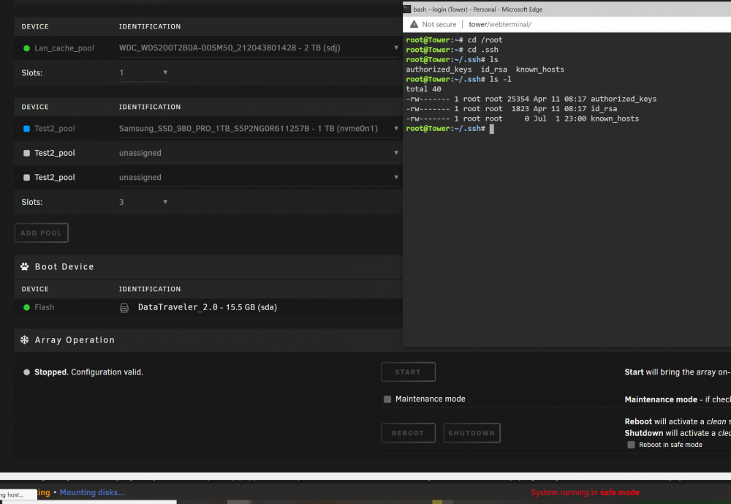Click the Not secure warning triangle icon
Image resolution: width=731 pixels, height=504 pixels.
[x=414, y=24]
